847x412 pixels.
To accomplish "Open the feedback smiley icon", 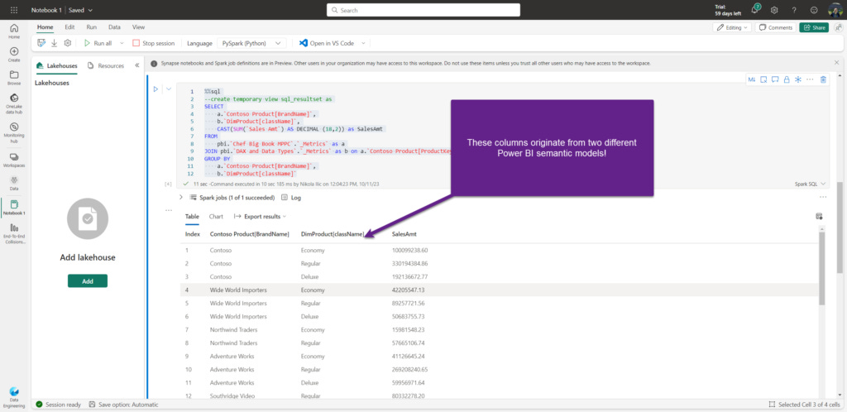I will (814, 10).
